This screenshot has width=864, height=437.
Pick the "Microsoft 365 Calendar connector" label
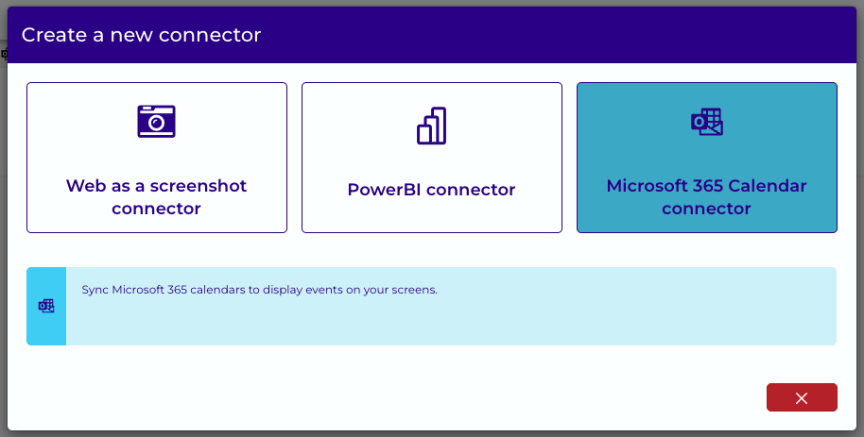tap(706, 197)
